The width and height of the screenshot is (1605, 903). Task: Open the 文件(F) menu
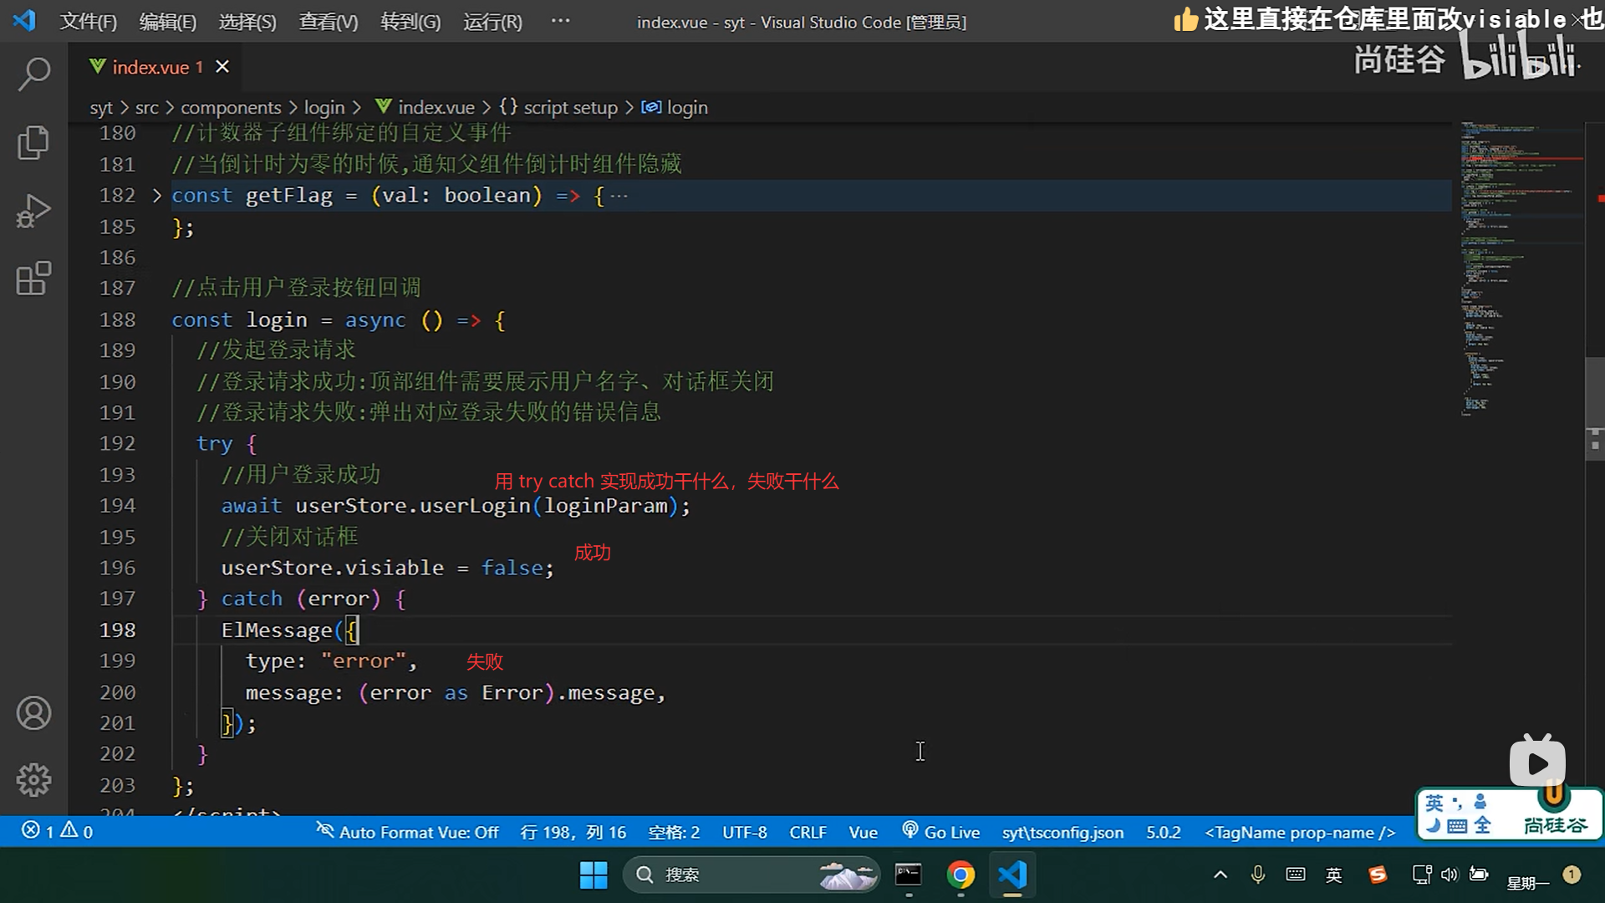(x=88, y=22)
